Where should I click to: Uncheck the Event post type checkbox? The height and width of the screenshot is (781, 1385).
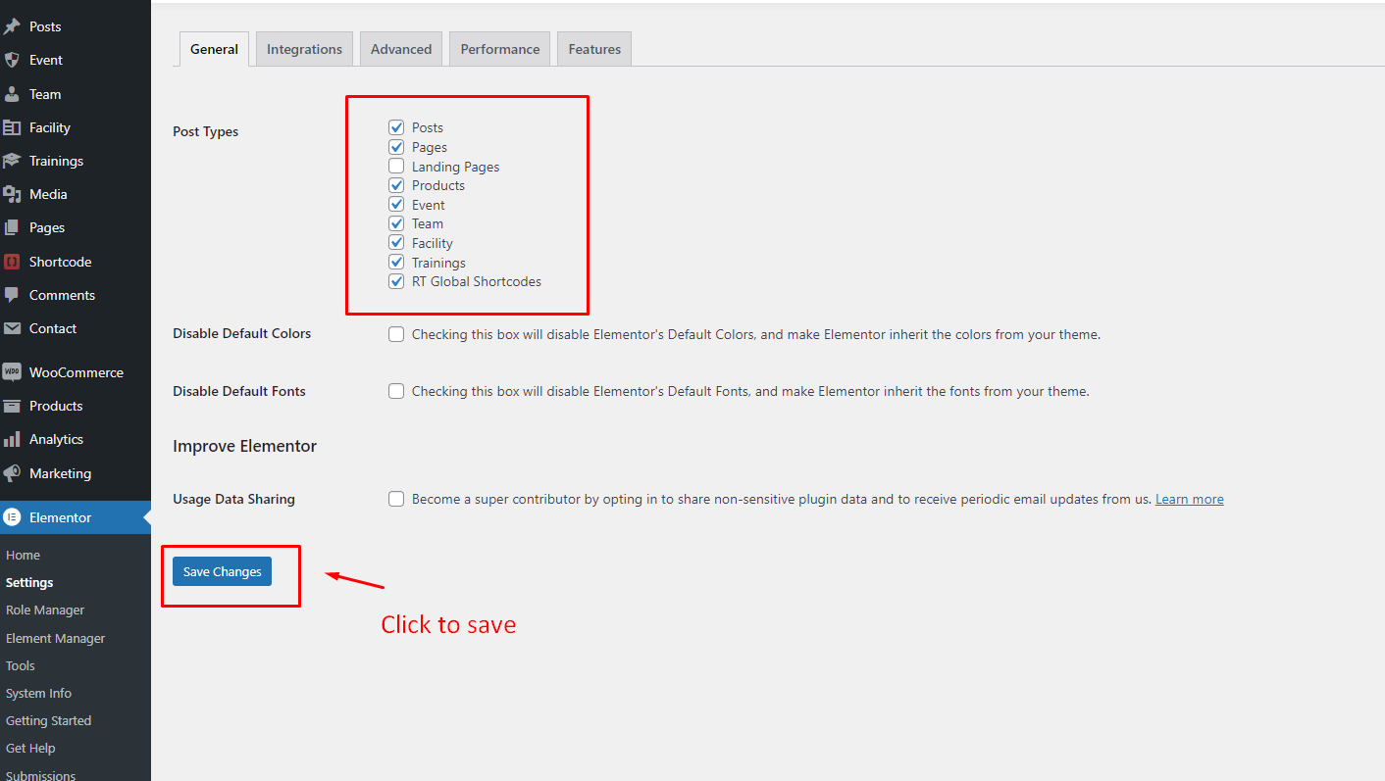(396, 205)
